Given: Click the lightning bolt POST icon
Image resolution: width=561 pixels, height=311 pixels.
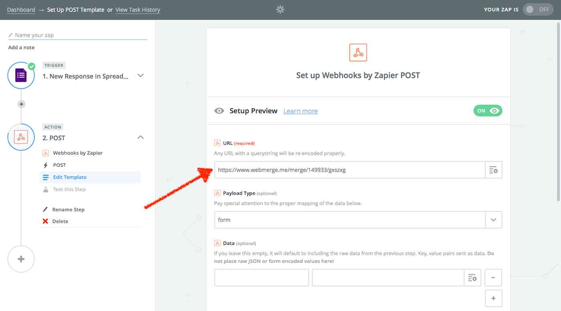Looking at the screenshot, I should [45, 165].
